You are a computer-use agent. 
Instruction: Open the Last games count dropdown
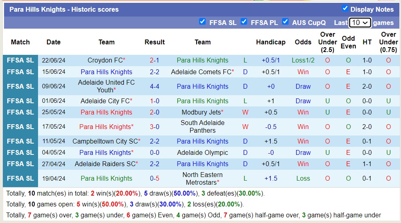point(360,23)
